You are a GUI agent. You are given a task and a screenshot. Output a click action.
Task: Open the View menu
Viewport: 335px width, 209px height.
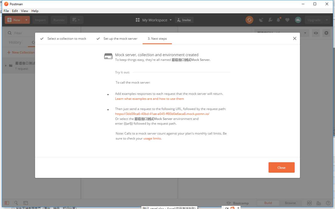[x=25, y=11]
